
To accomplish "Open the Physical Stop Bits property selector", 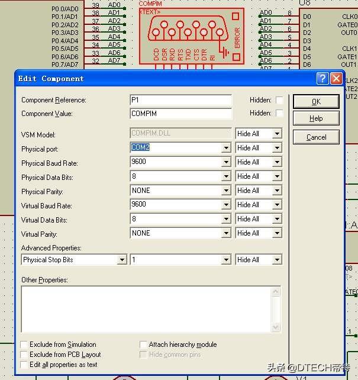I will click(122, 260).
